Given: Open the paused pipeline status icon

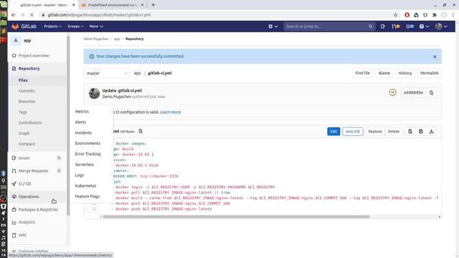Looking at the screenshot, I should click(392, 92).
